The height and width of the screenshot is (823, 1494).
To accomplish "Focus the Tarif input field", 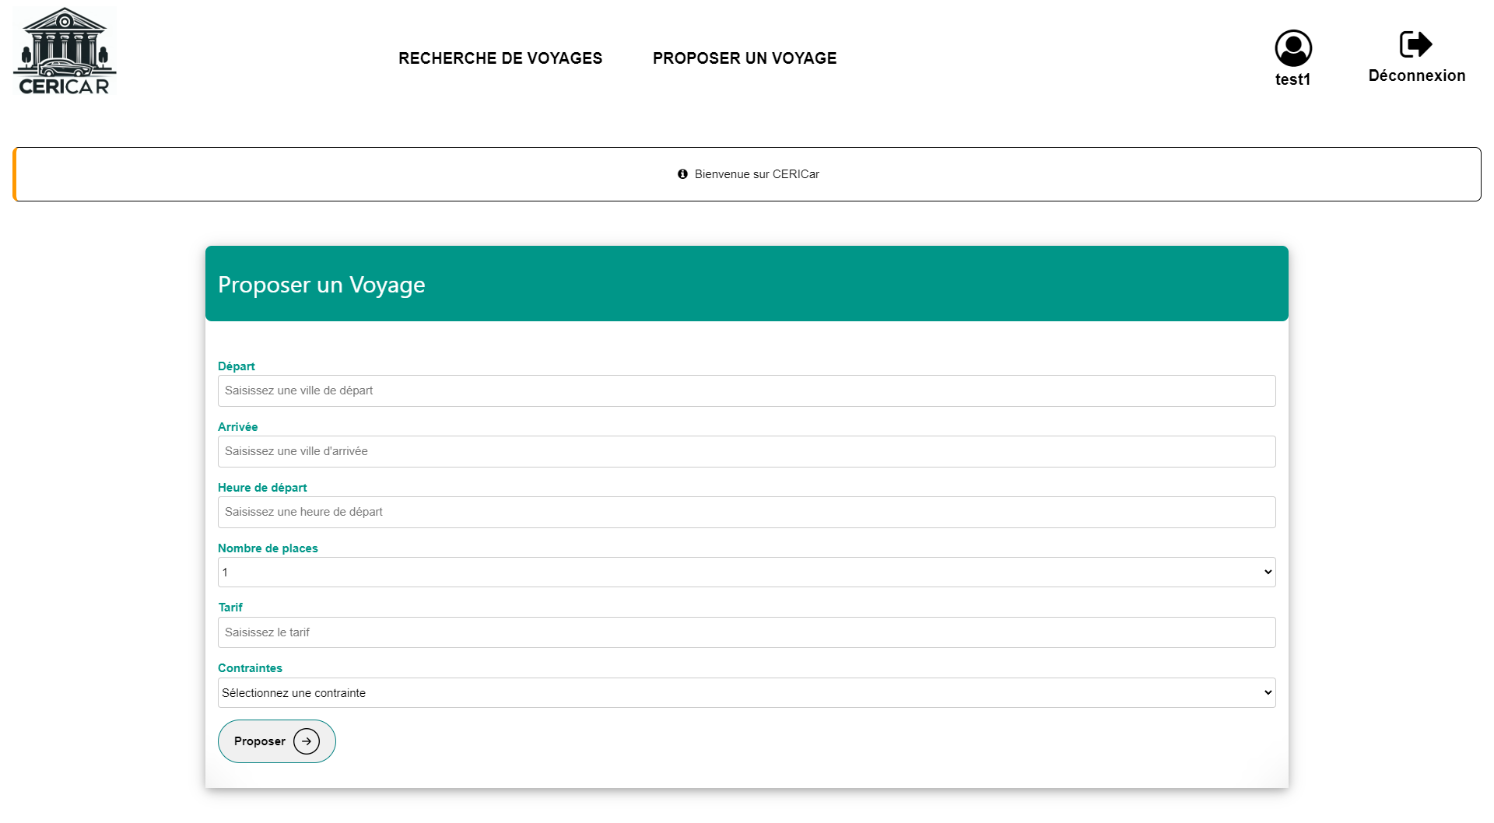I will point(747,632).
